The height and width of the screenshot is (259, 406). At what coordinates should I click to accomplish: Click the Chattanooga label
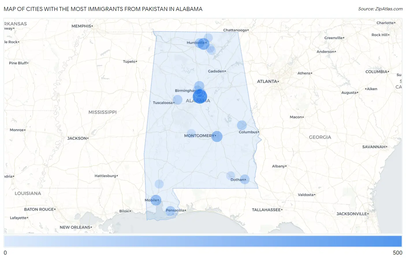[x=235, y=30]
